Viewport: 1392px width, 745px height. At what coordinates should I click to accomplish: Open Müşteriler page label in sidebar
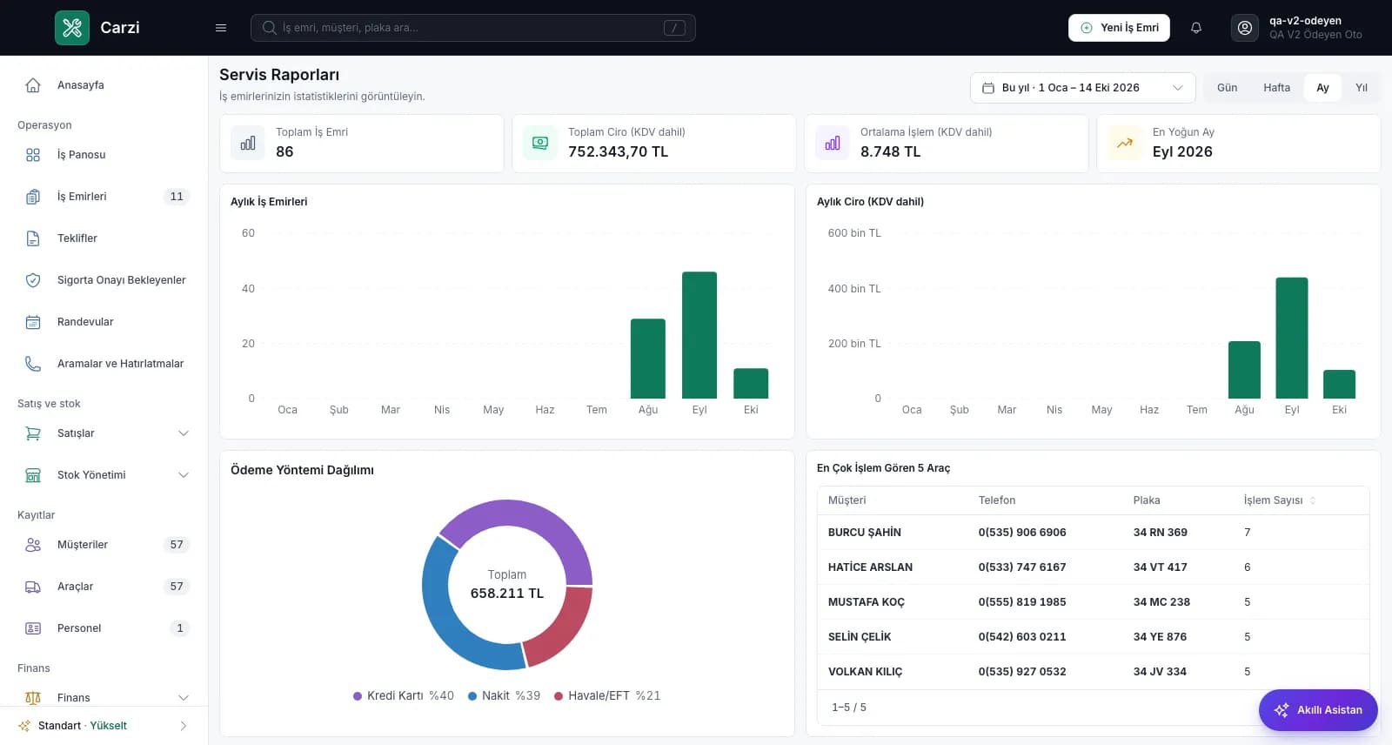[83, 545]
